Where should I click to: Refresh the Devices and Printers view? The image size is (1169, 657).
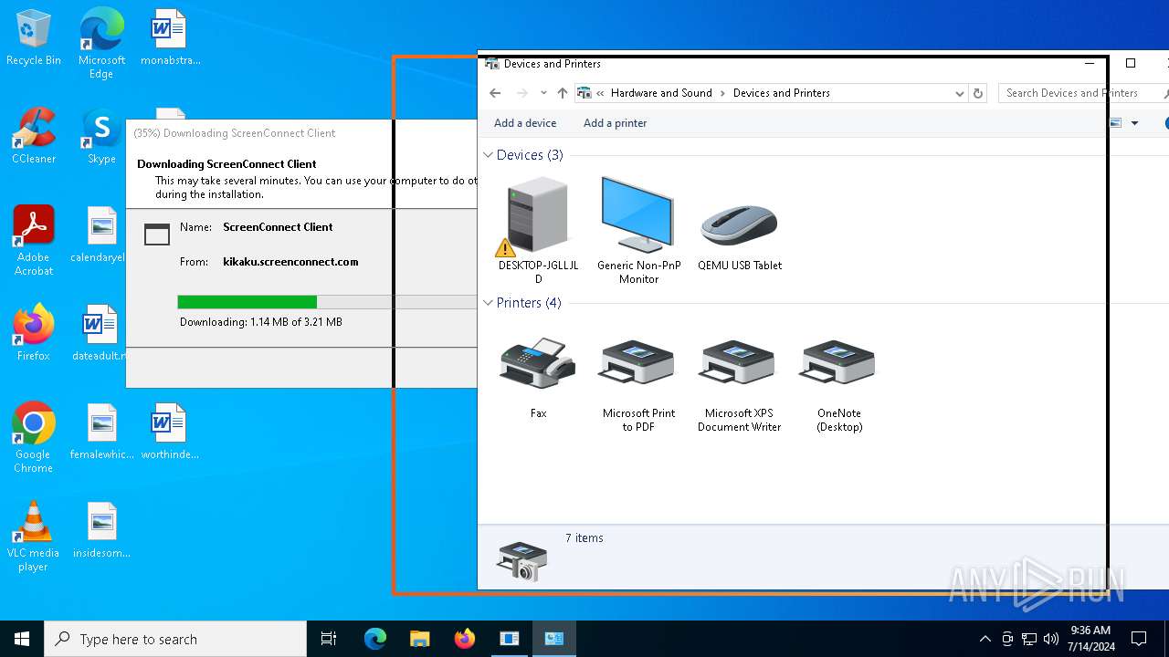[x=978, y=93]
